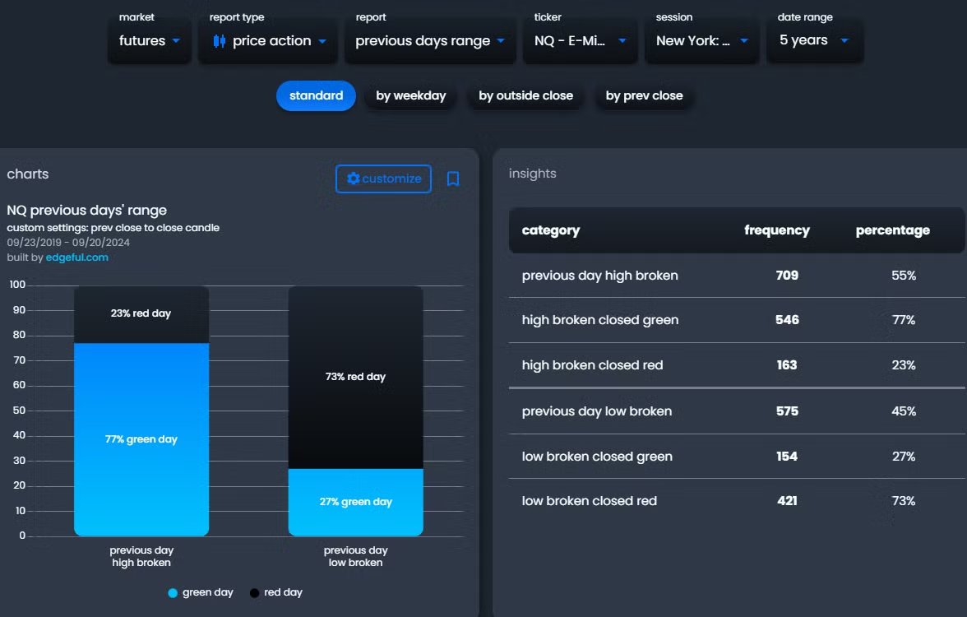Sort by the category column header
This screenshot has height=617, width=967.
551,230
